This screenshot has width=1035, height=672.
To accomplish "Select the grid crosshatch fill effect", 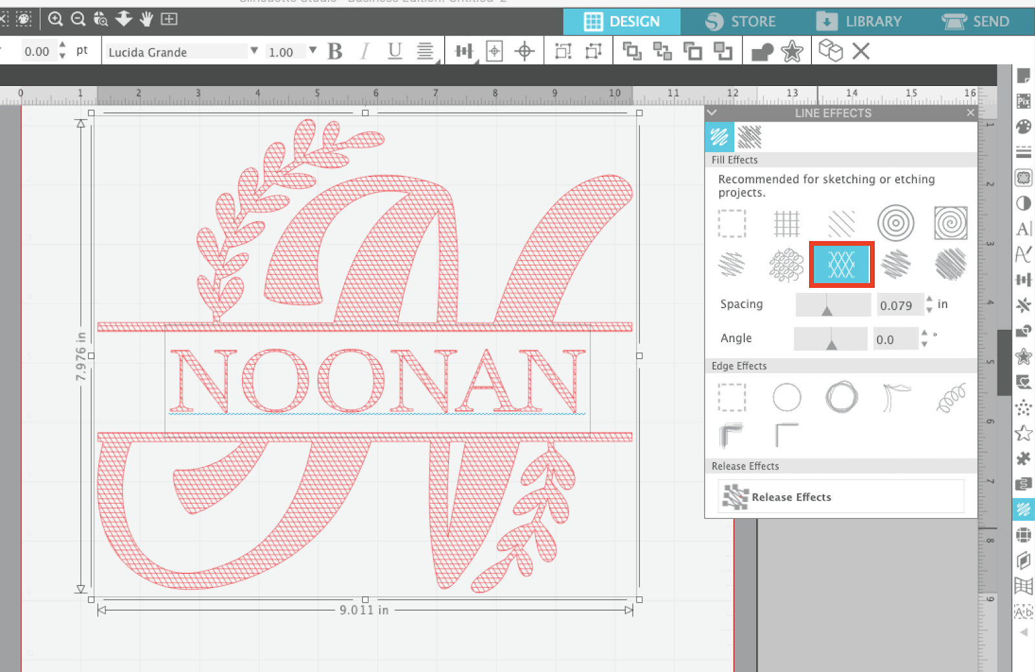I will [787, 224].
